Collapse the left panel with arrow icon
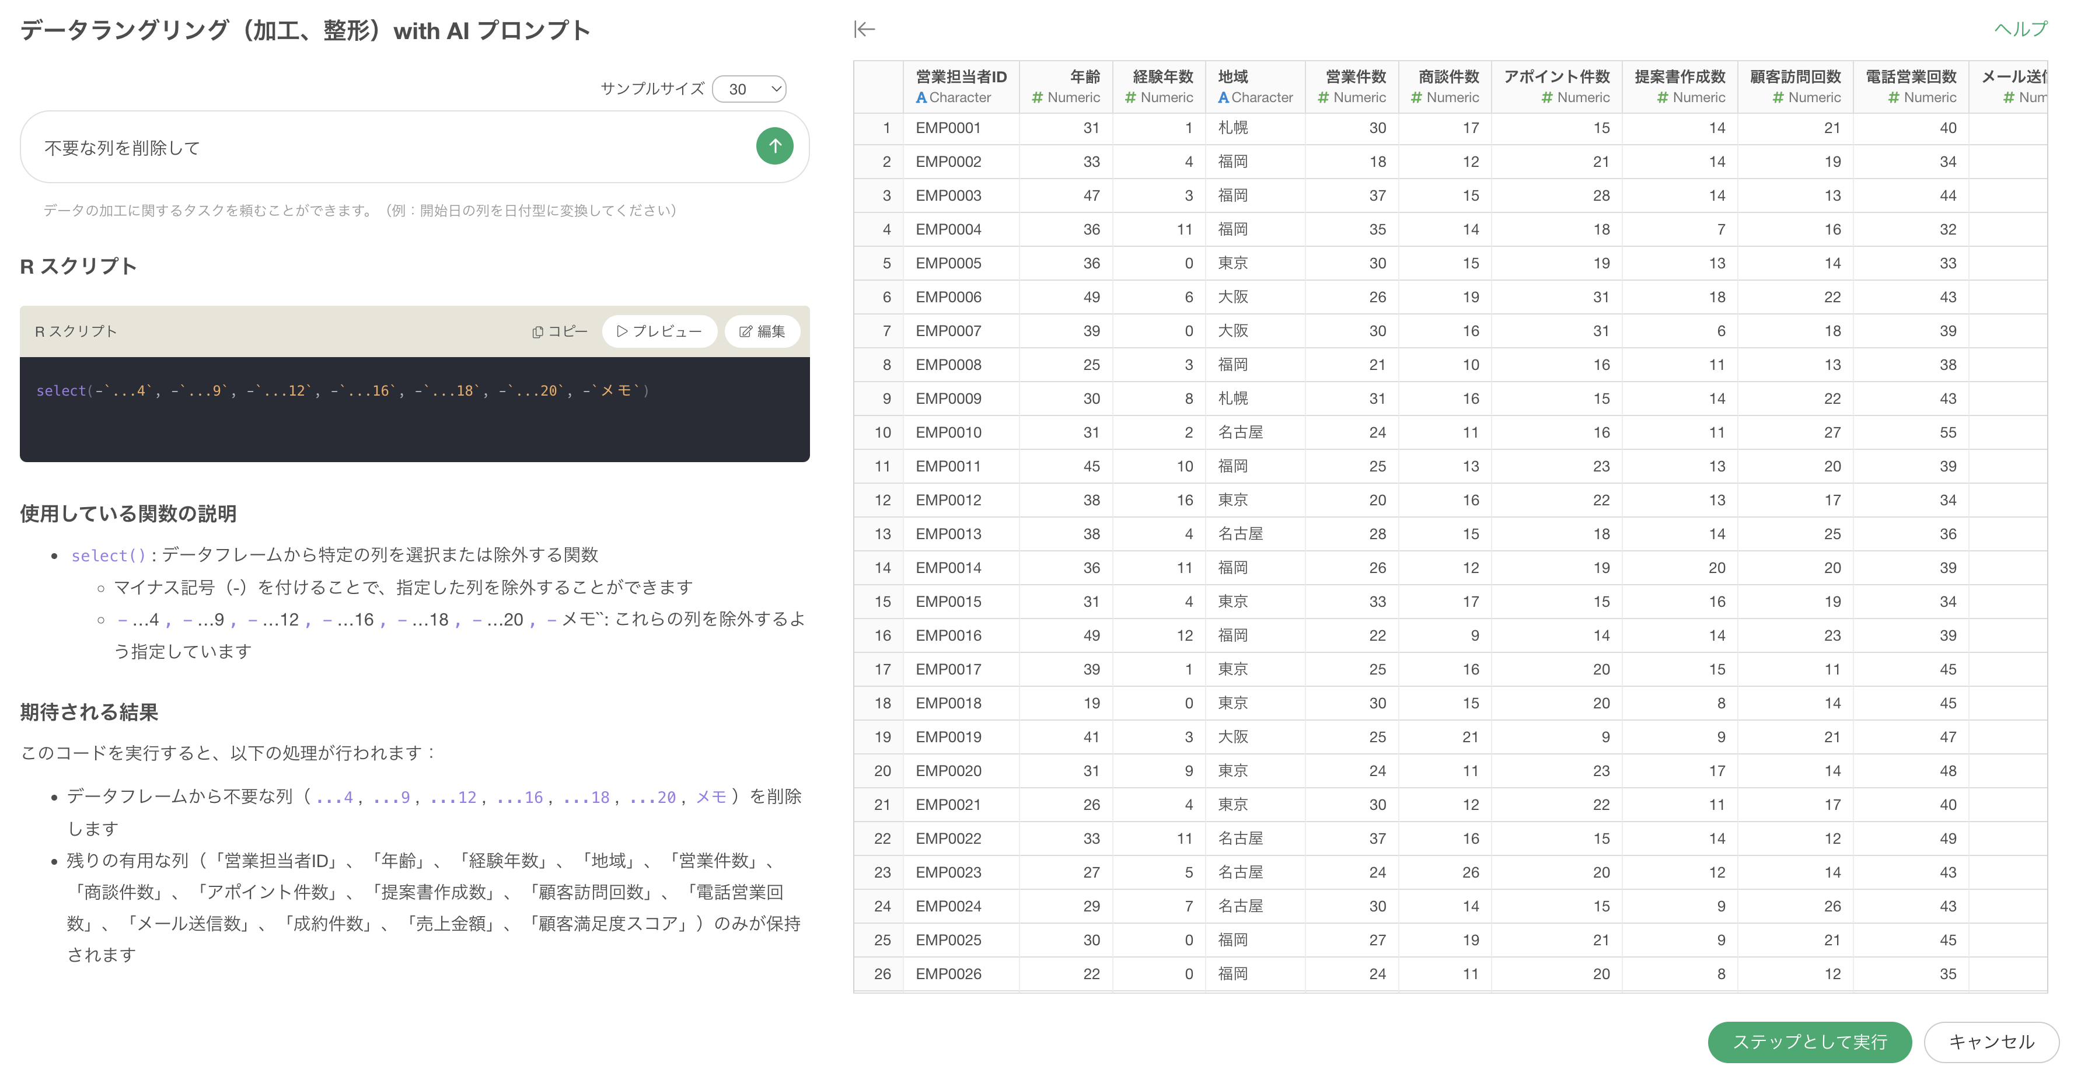This screenshot has height=1076, width=2074. tap(864, 30)
